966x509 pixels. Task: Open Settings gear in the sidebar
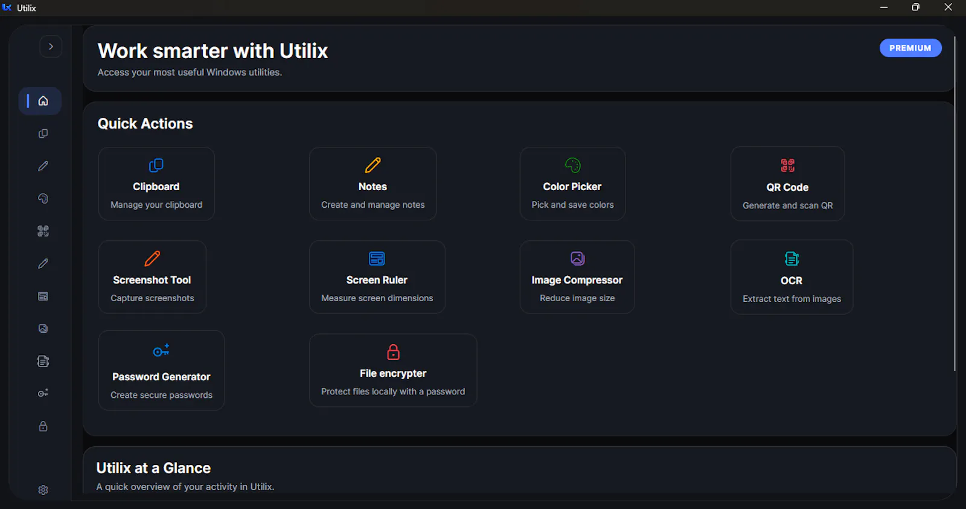click(43, 490)
